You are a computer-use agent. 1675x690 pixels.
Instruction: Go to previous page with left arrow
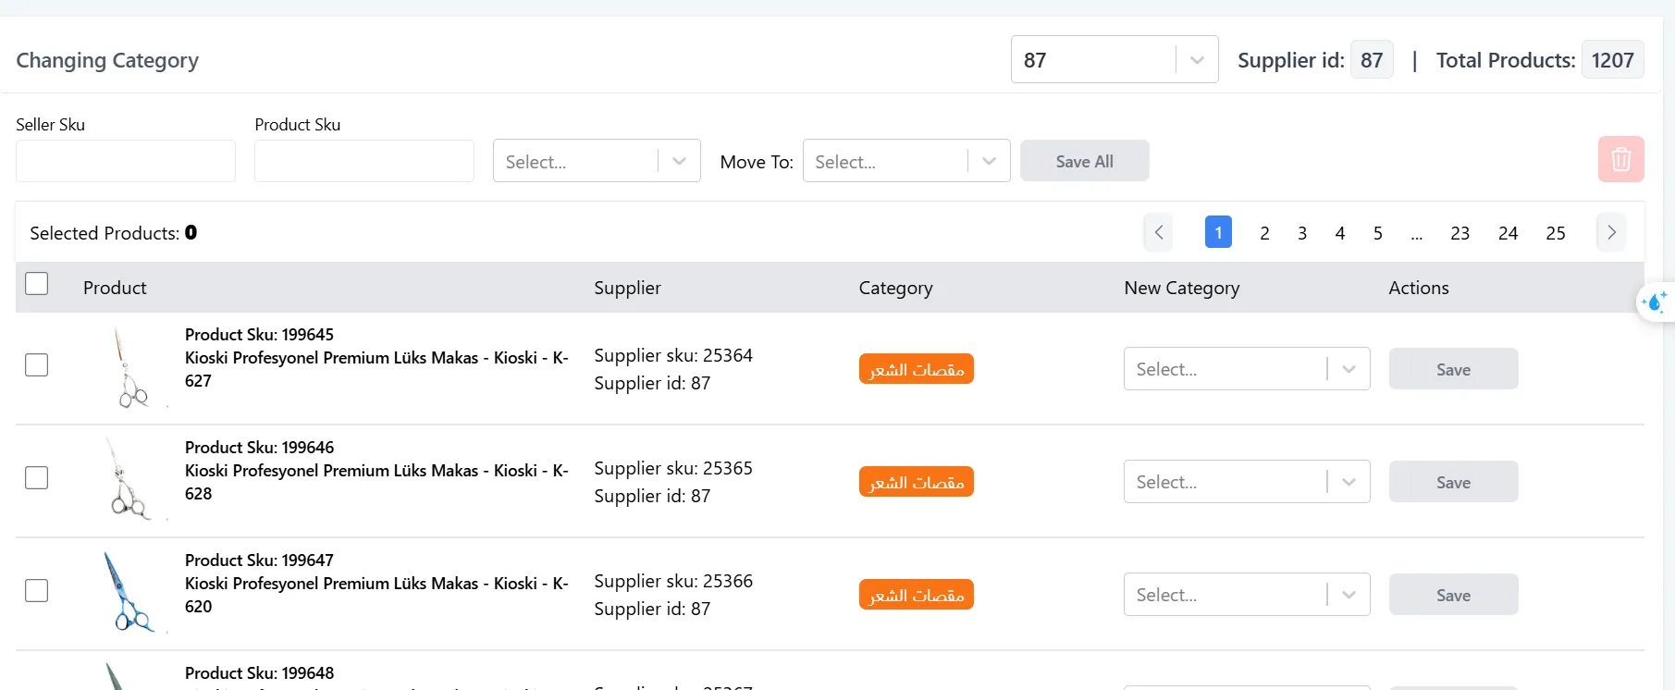(1158, 233)
